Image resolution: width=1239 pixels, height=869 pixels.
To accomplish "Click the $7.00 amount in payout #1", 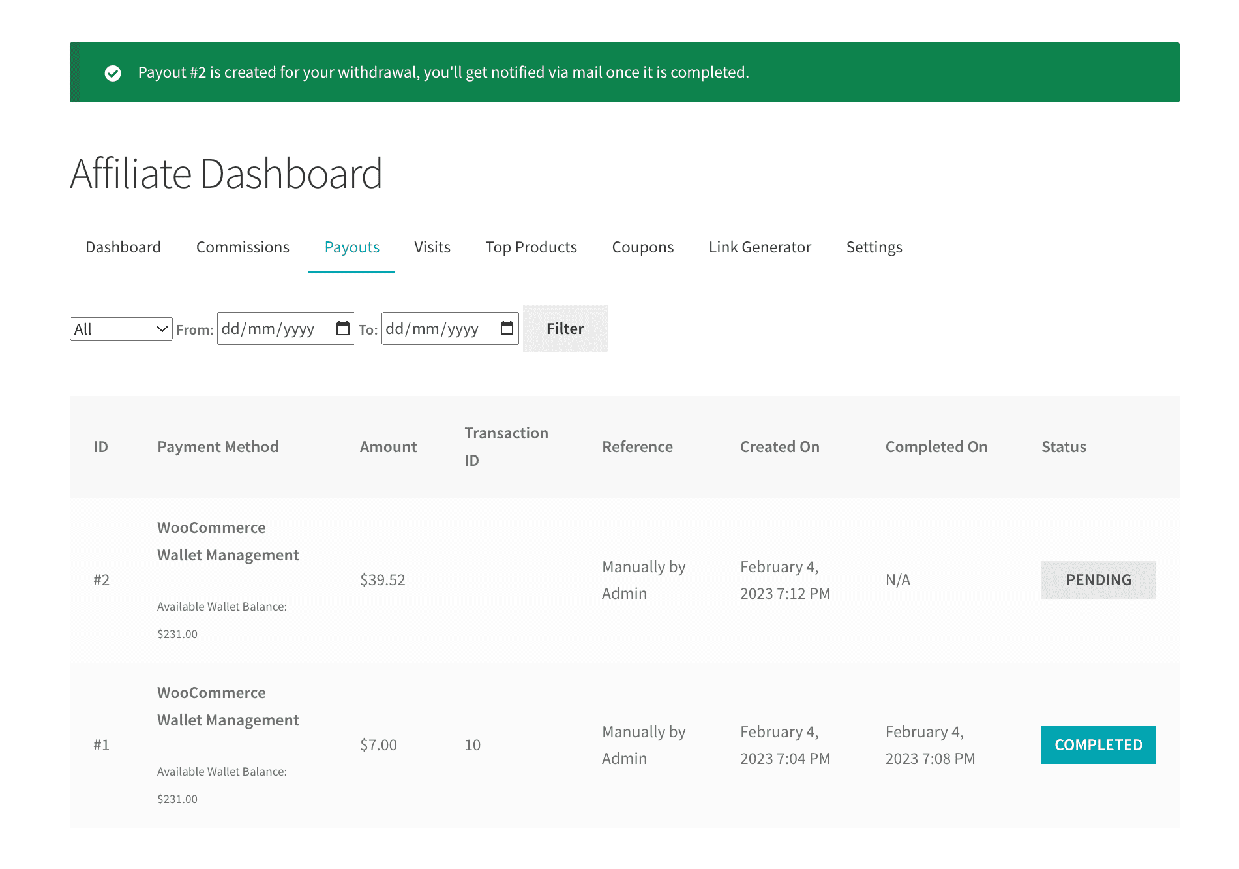I will click(378, 745).
